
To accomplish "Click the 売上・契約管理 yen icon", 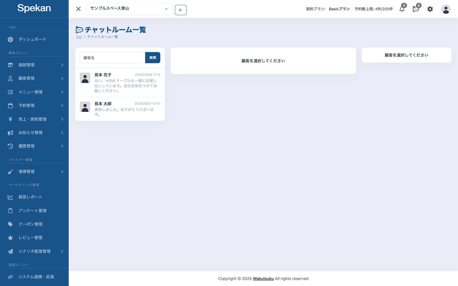I will click(x=10, y=119).
